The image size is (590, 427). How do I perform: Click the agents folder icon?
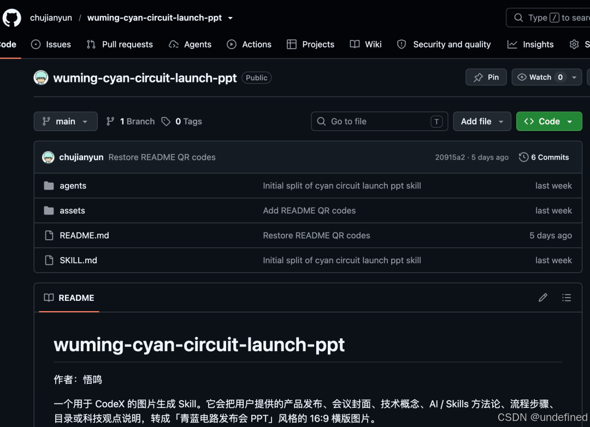coord(49,186)
